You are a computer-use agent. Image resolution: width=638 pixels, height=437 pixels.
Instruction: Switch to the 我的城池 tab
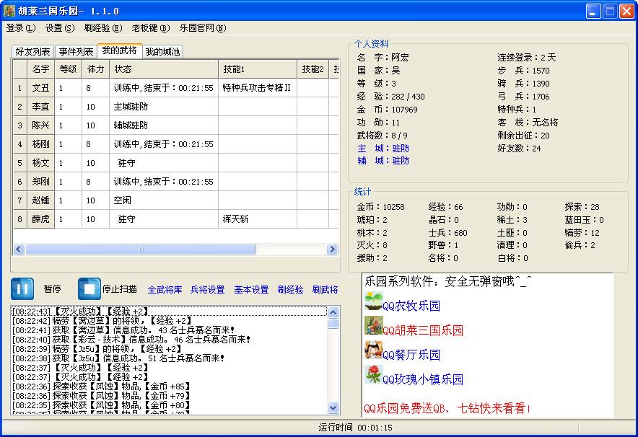[x=162, y=52]
